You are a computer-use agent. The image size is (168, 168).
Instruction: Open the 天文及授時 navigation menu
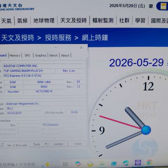74,20
